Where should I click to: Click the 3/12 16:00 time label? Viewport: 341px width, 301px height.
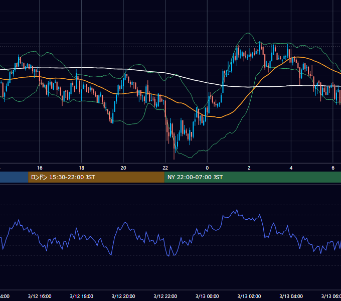coord(40,296)
